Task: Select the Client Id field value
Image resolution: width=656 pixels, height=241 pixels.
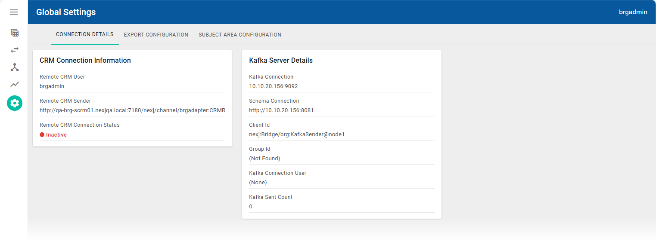Action: coord(297,134)
